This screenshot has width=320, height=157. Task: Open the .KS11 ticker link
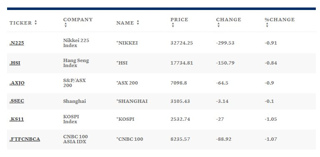pos(17,119)
